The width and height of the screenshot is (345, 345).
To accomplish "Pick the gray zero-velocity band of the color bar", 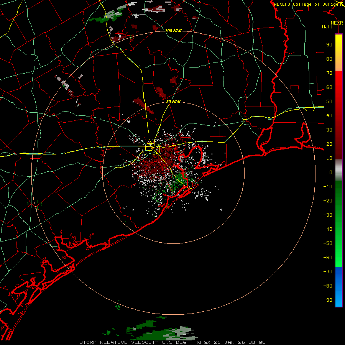I will point(338,170).
